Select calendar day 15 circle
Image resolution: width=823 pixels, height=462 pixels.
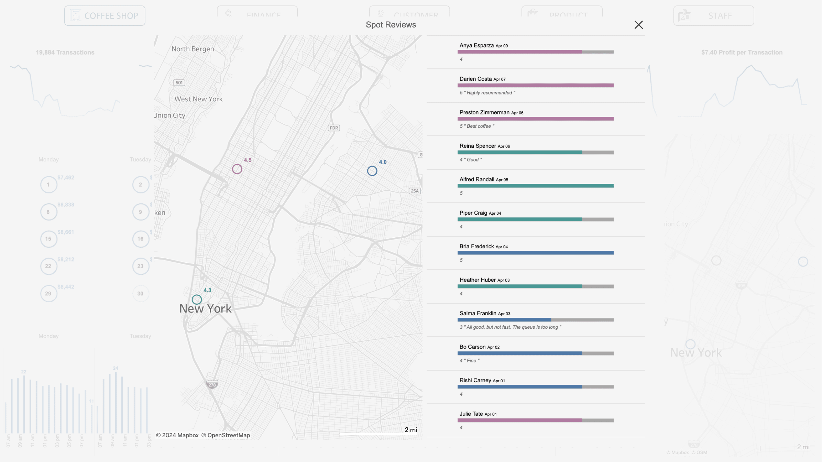click(x=48, y=239)
